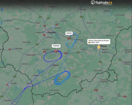Screen dimensions: 132x105
Task: Click the Druskininkai town label
Action: 55,90
